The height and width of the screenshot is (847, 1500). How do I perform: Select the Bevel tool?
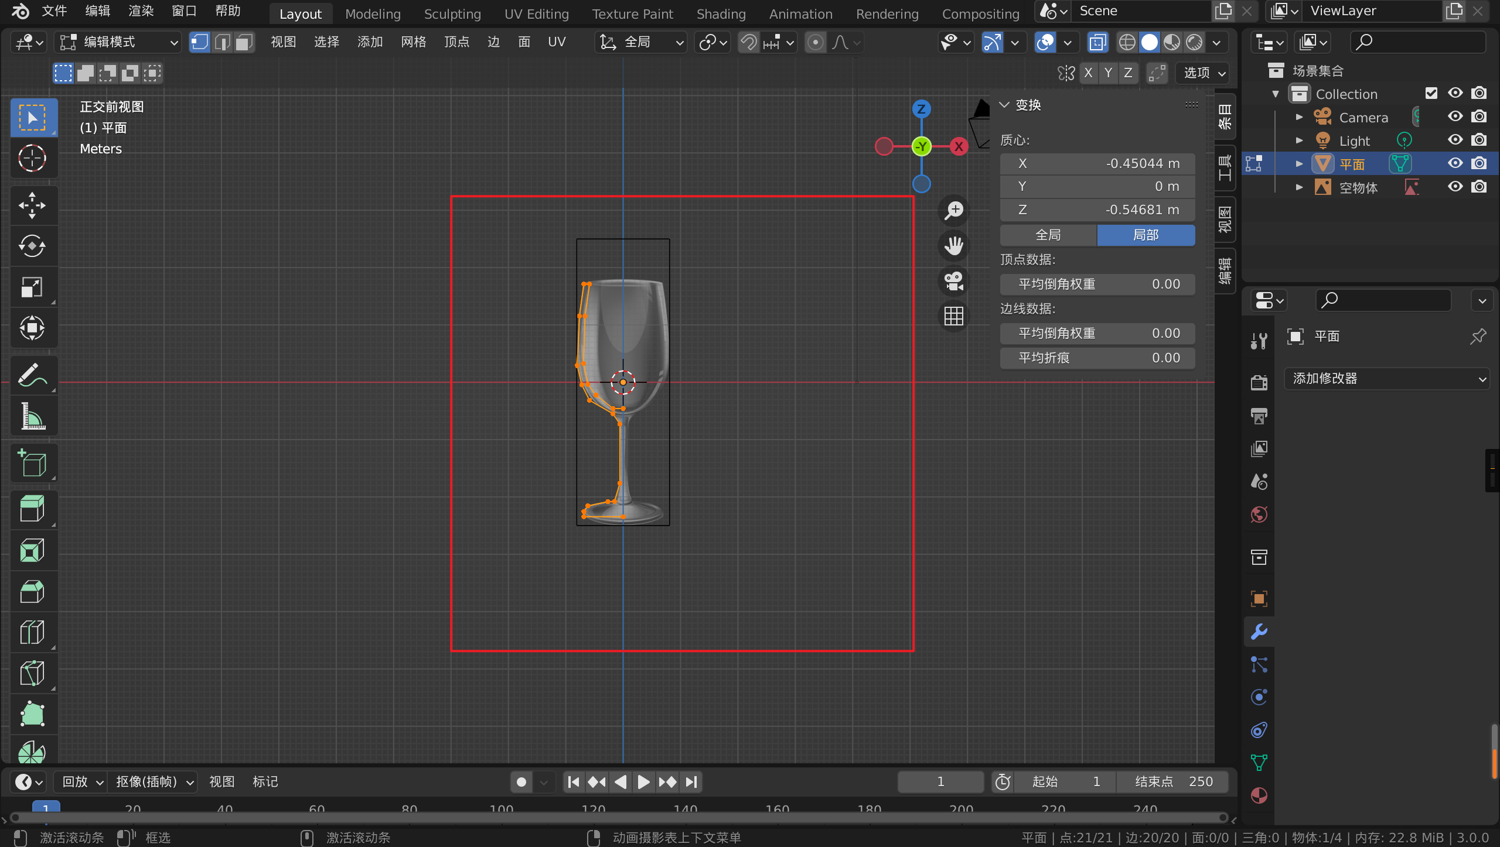33,591
